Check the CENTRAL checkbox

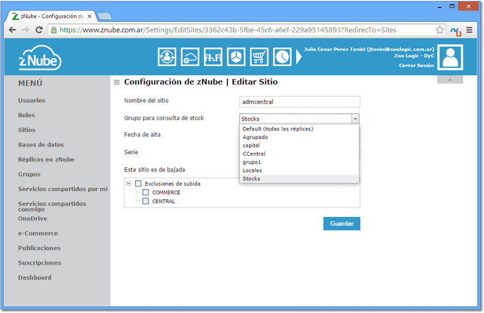146,201
